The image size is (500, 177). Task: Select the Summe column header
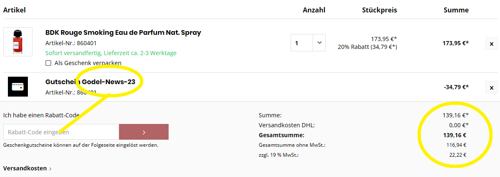(456, 10)
